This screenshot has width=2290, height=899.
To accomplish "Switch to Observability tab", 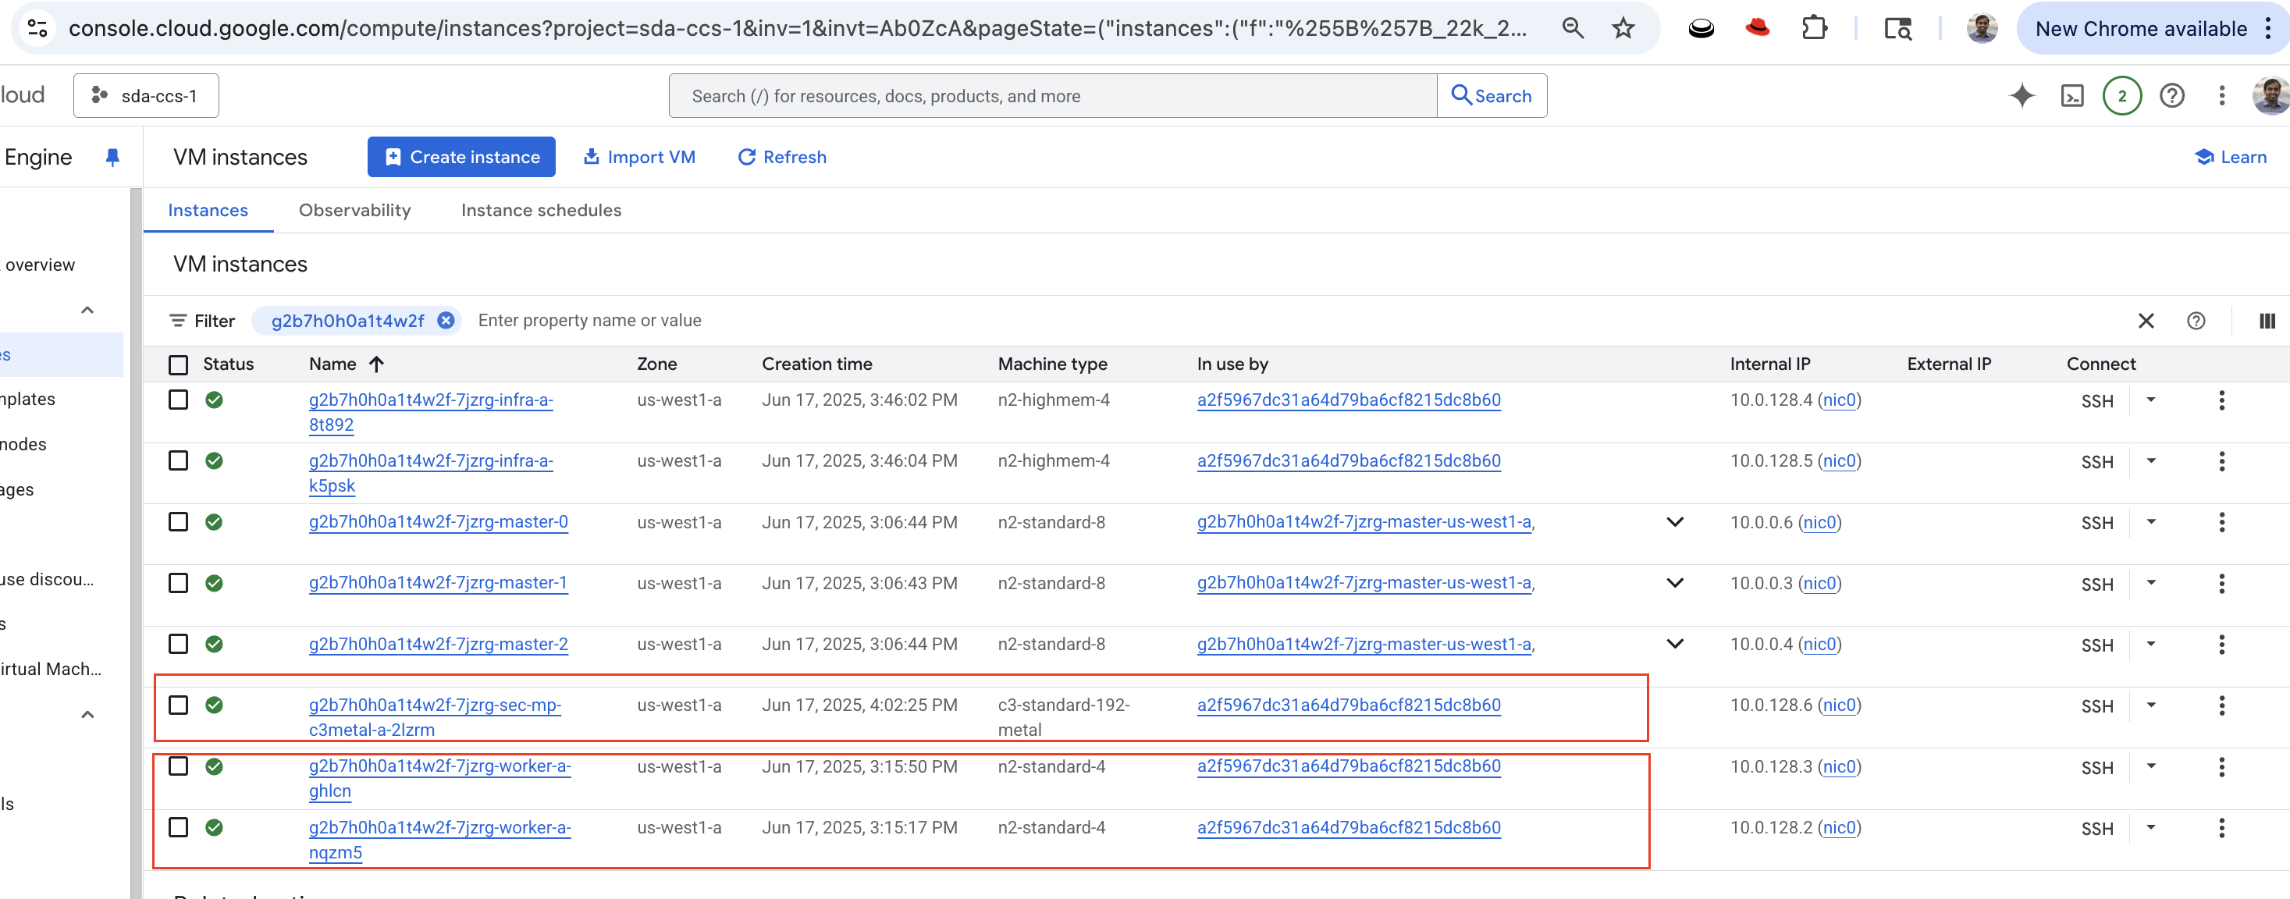I will (x=354, y=211).
